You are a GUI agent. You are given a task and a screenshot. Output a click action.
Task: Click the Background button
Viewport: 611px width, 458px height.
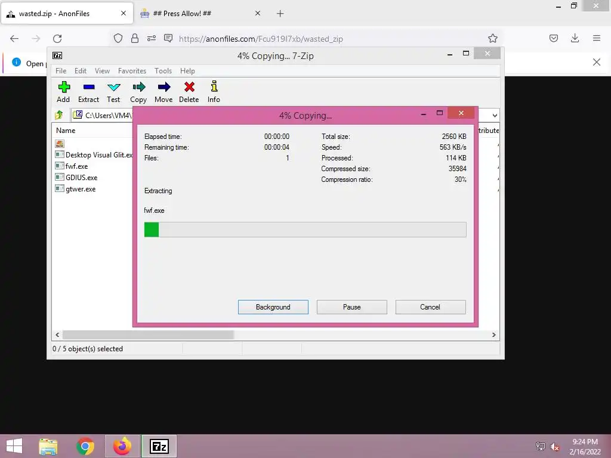point(273,307)
